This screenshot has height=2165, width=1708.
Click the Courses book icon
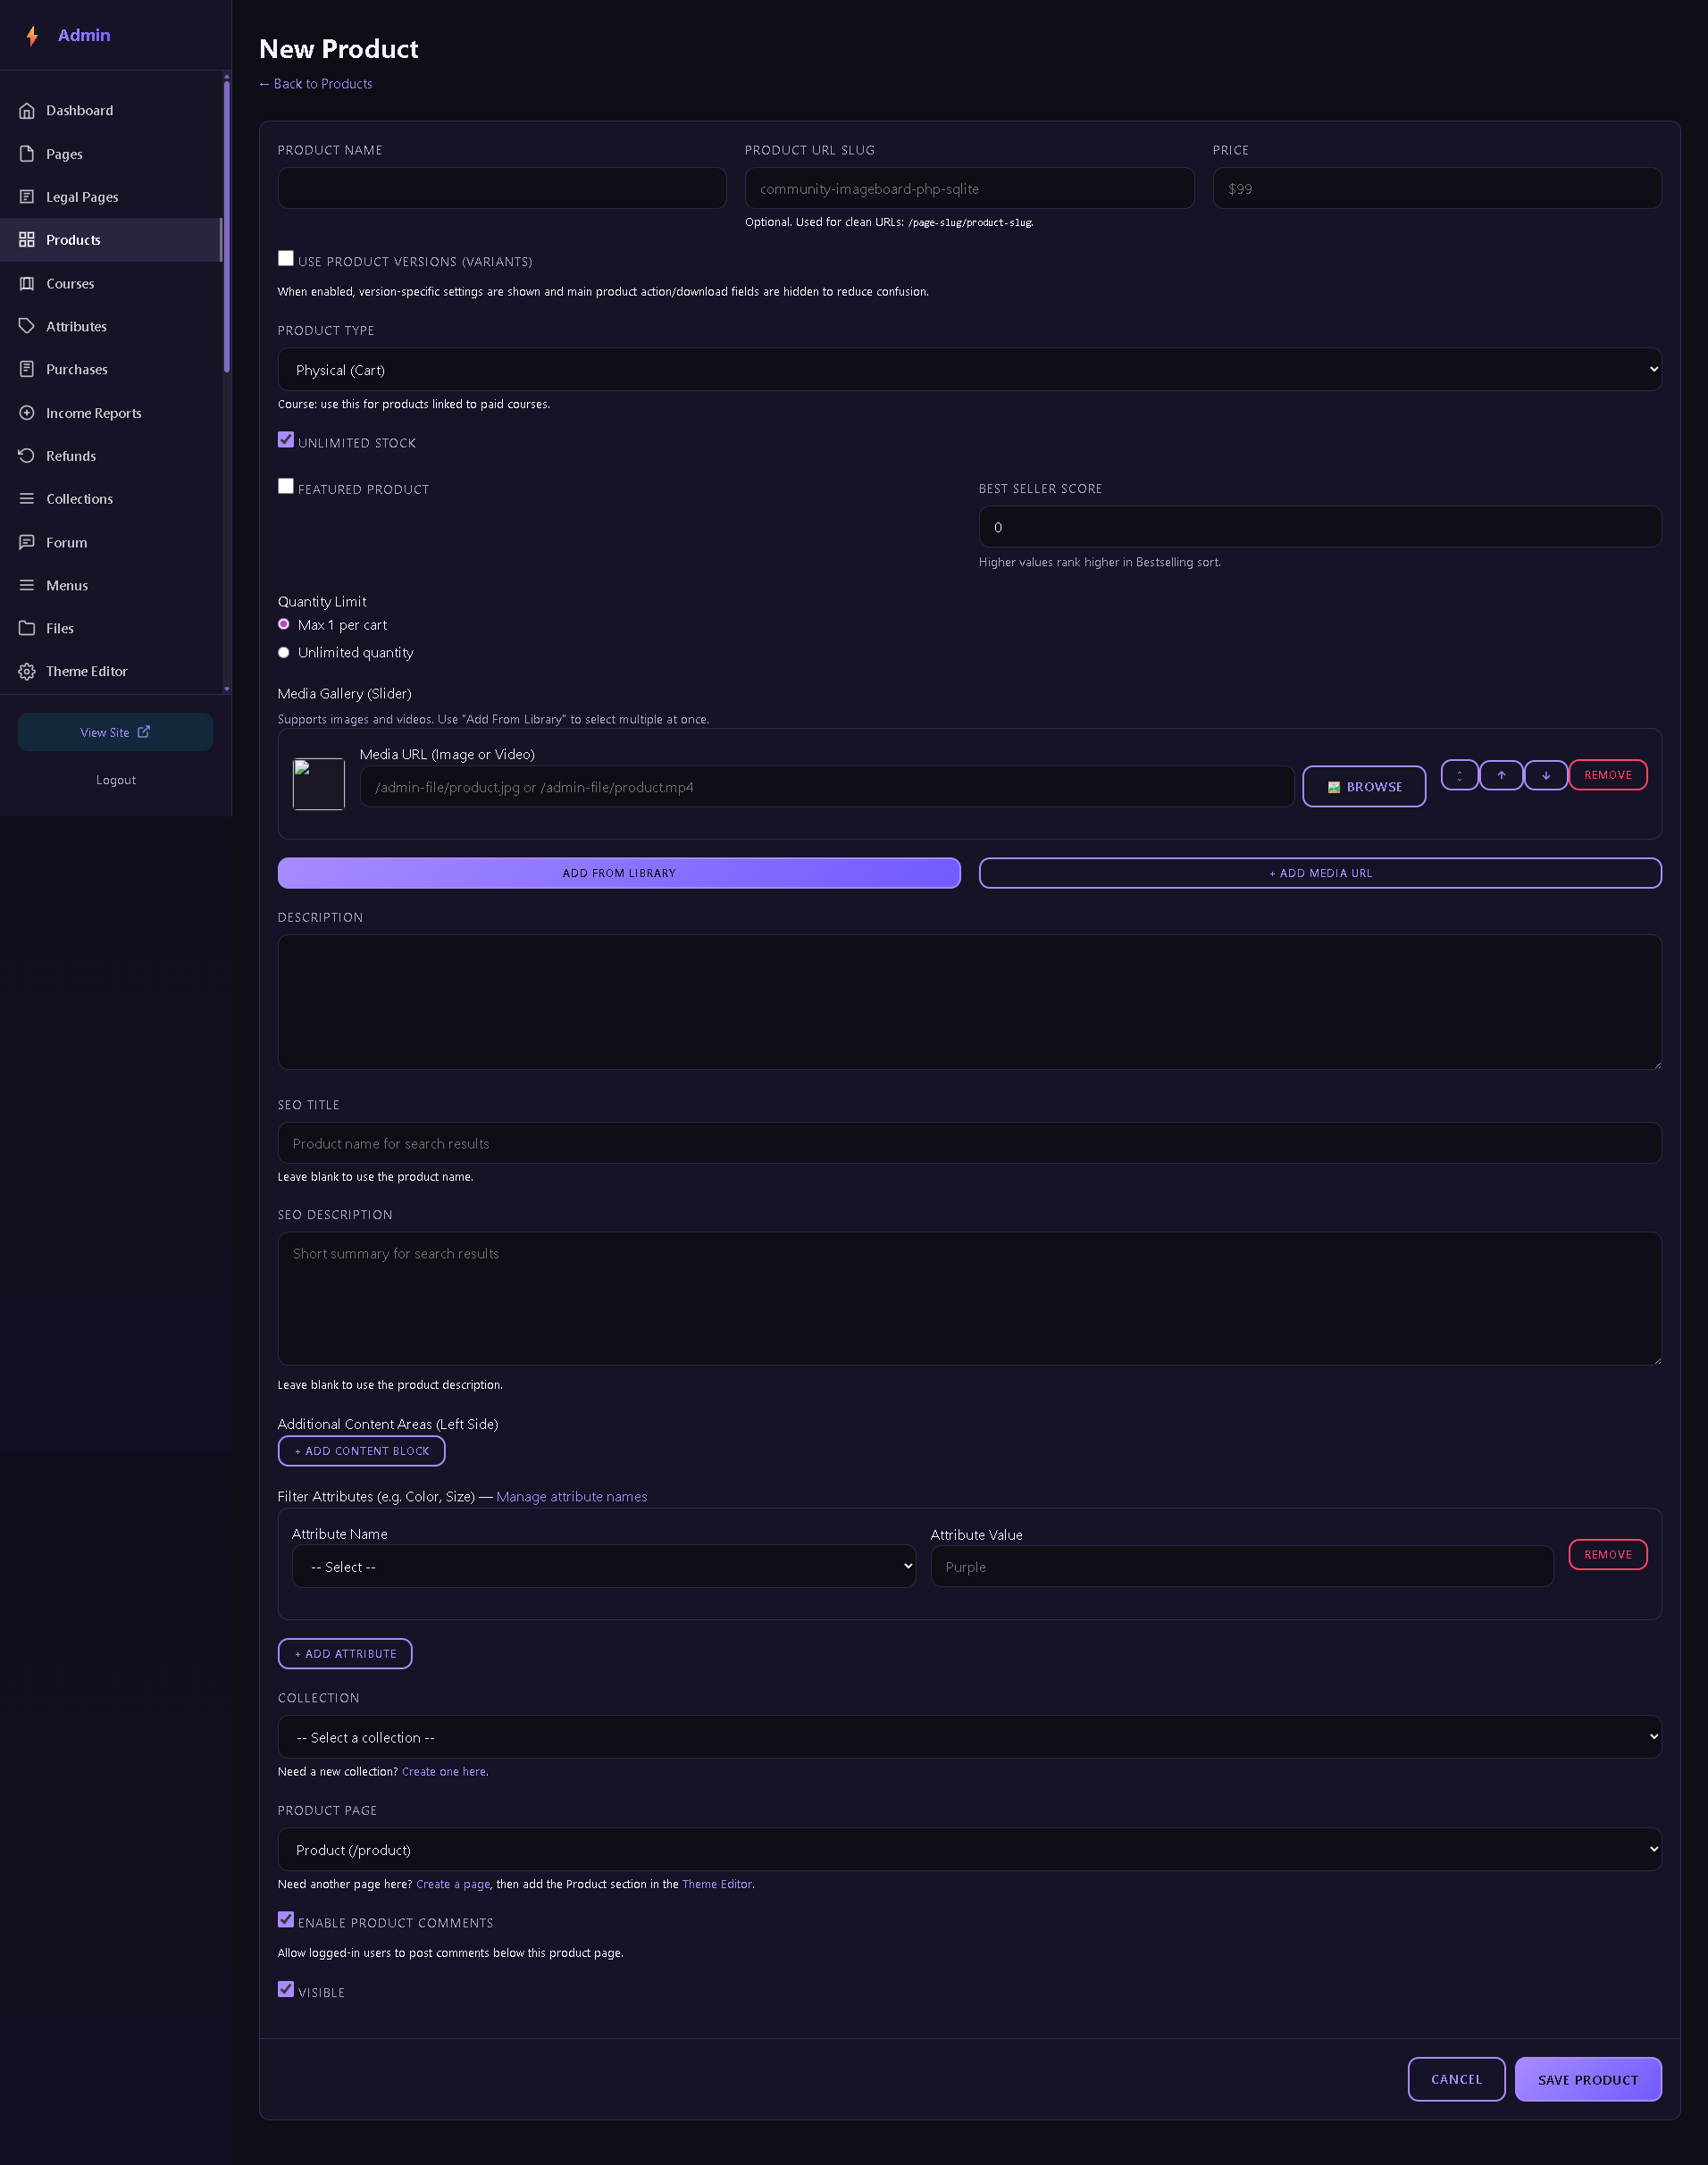tap(27, 284)
